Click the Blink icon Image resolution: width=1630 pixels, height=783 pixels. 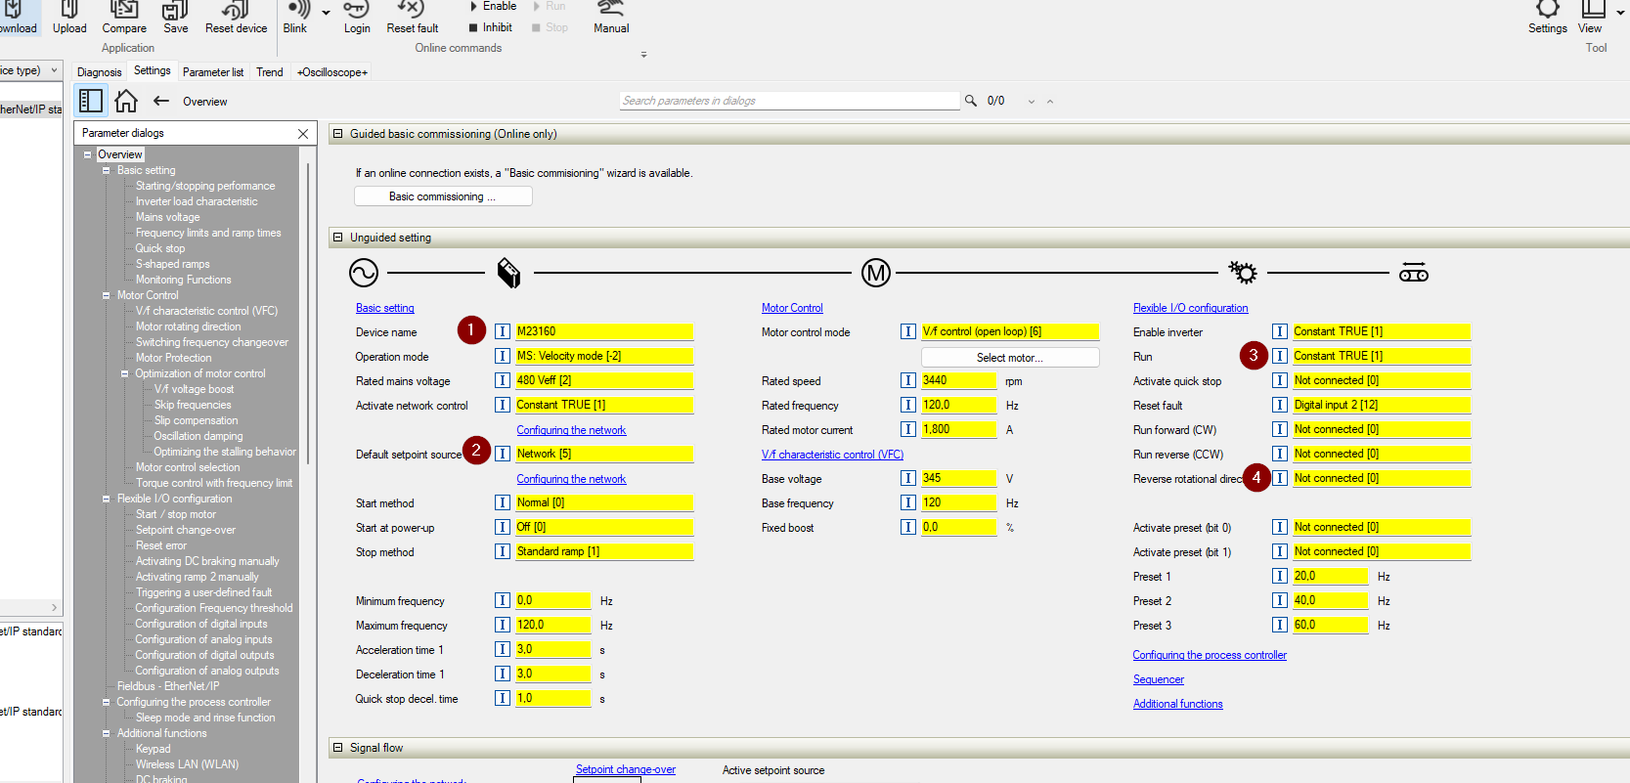pyautogui.click(x=297, y=10)
